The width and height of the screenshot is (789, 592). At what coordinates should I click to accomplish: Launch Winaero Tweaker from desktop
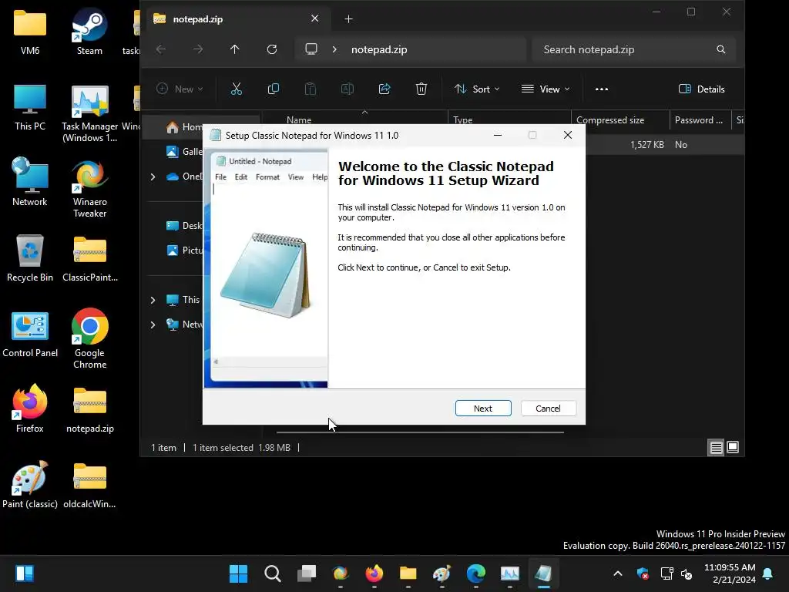coord(89,189)
